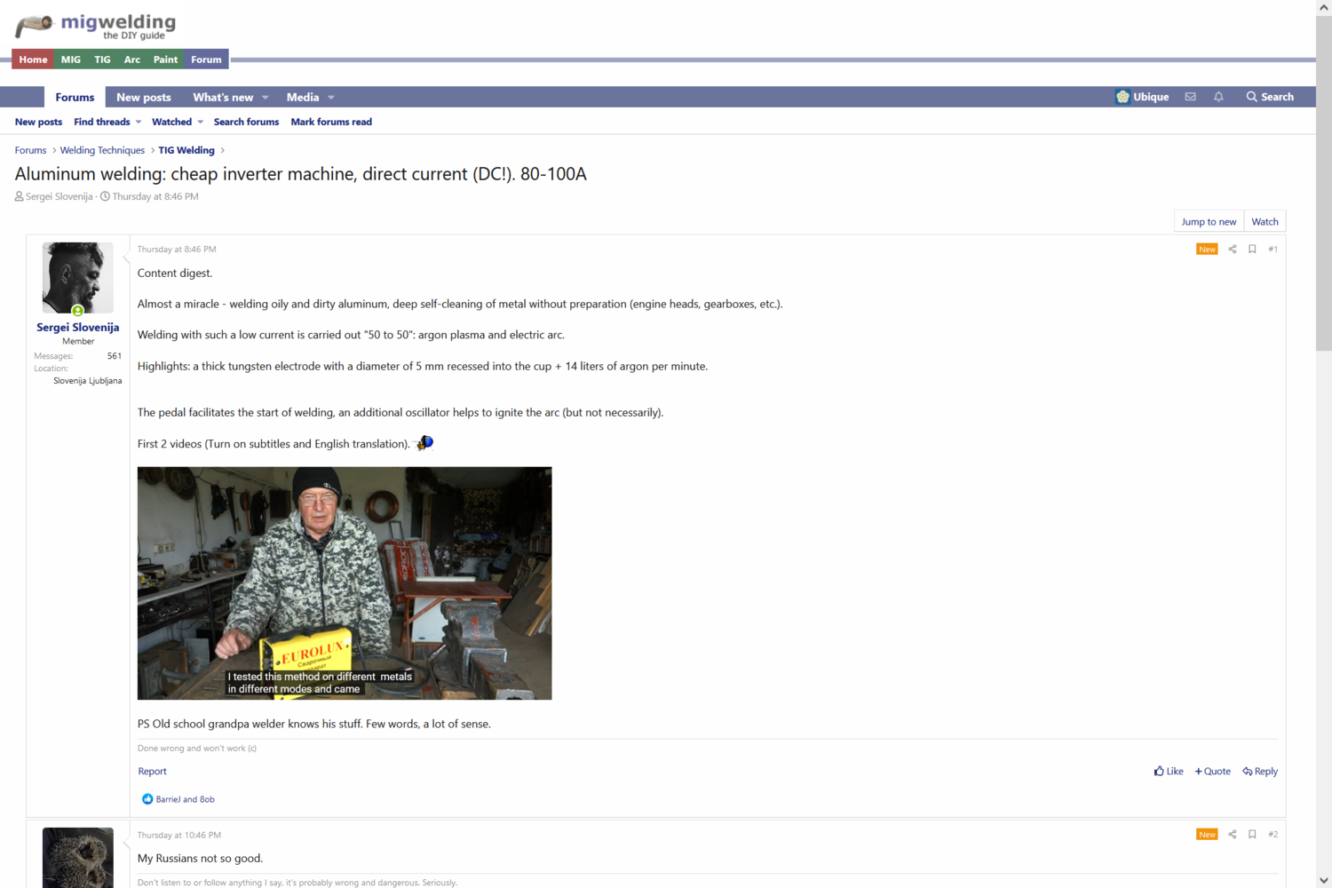The height and width of the screenshot is (888, 1332).
Task: Play the embedded welding video thumbnail
Action: click(x=345, y=583)
